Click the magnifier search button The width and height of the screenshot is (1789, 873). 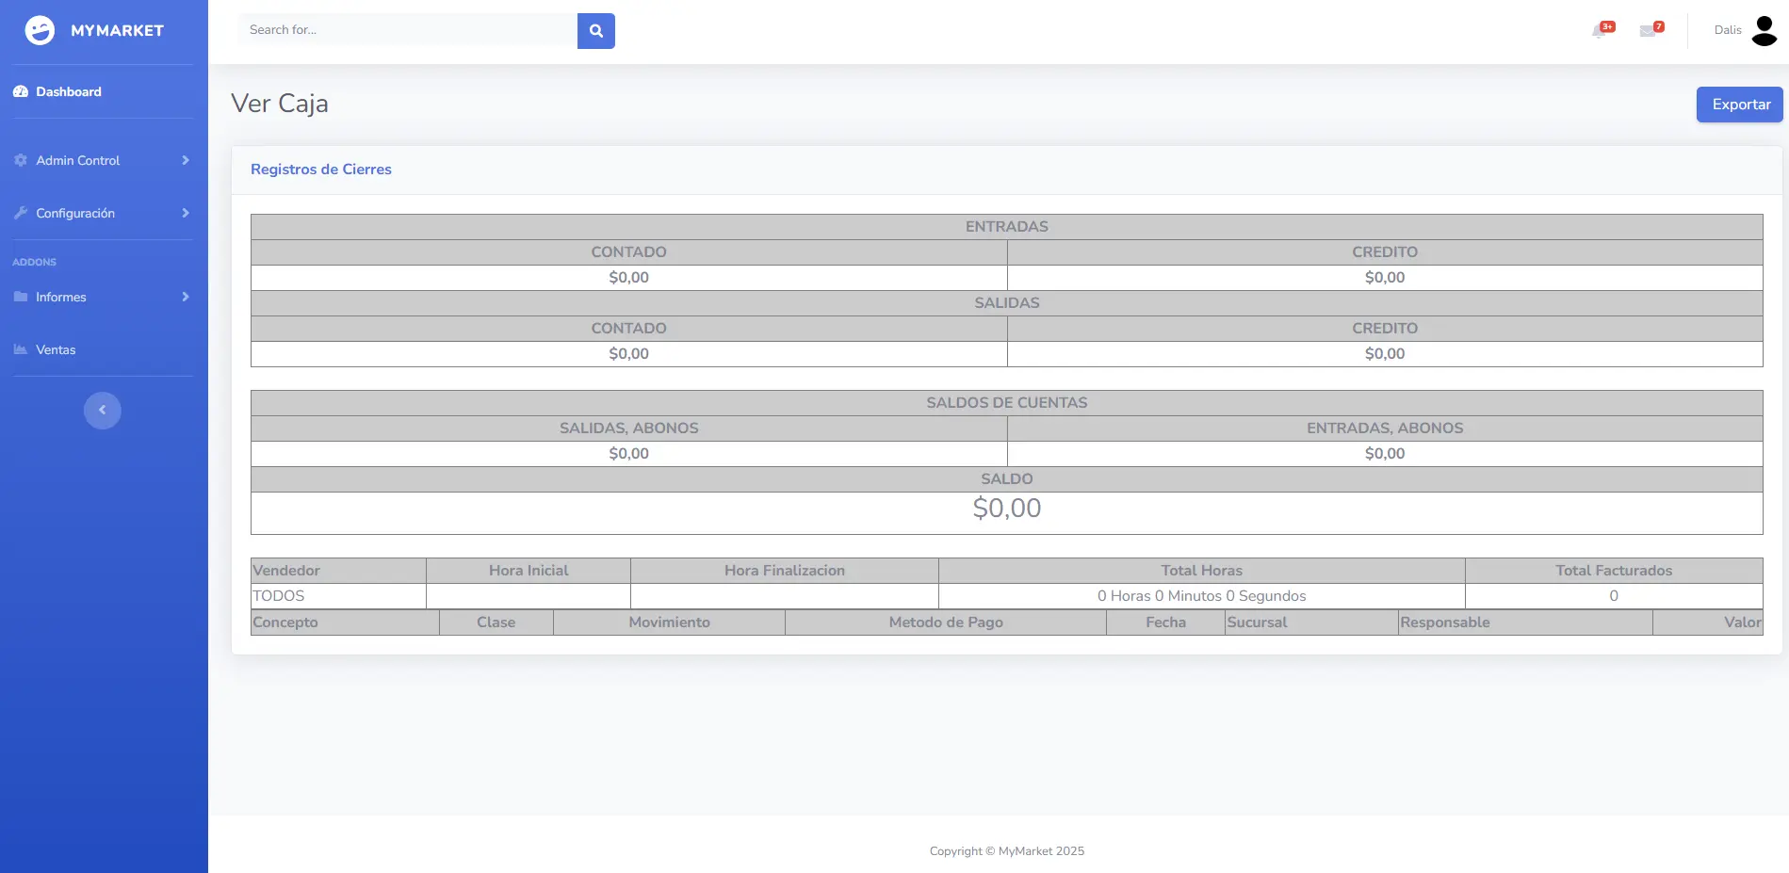[x=595, y=31]
